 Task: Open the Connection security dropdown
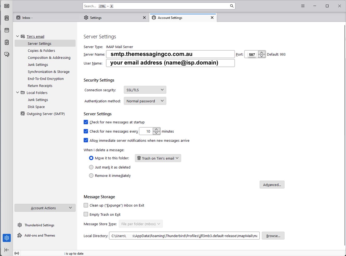point(145,90)
